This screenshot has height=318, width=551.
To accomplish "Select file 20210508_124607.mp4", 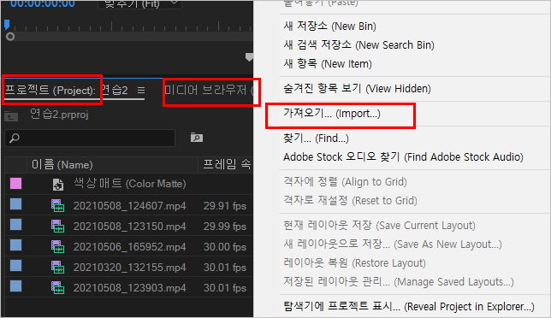I will point(130,206).
